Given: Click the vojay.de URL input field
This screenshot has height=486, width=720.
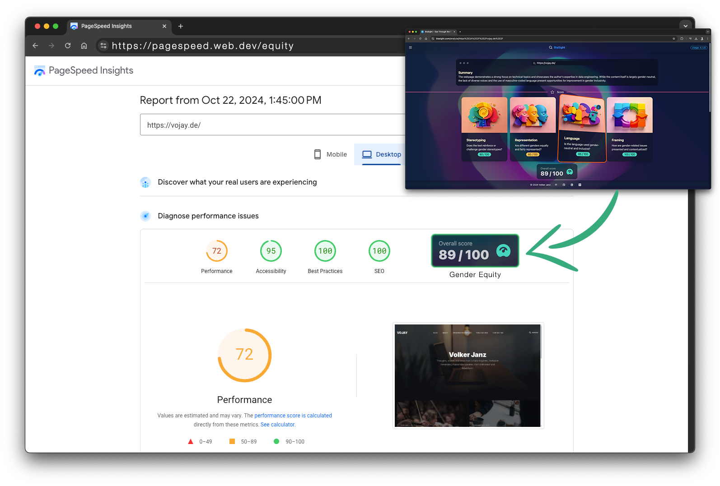Looking at the screenshot, I should [271, 125].
